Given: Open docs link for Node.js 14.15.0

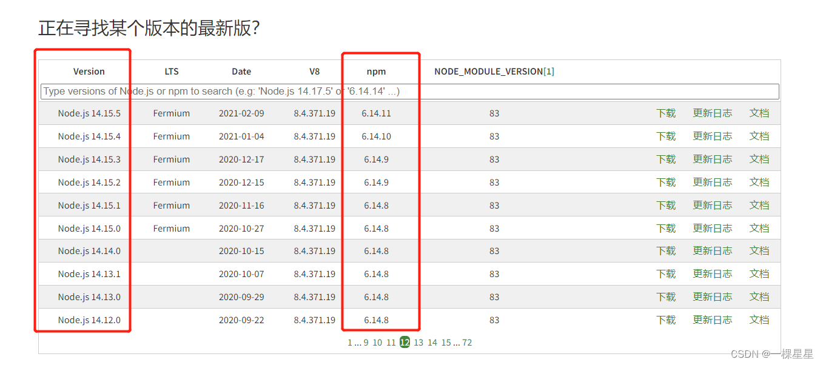Looking at the screenshot, I should pos(759,229).
